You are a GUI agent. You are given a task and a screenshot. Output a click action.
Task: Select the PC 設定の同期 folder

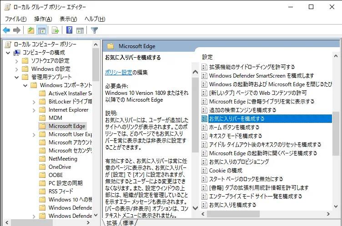(x=65, y=183)
